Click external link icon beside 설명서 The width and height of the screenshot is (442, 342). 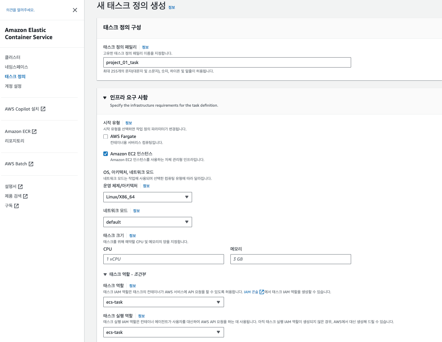click(20, 187)
